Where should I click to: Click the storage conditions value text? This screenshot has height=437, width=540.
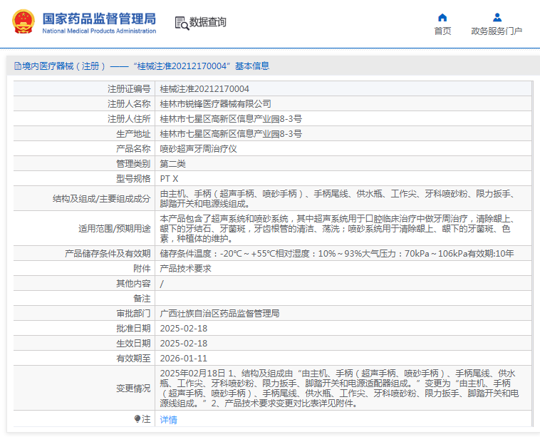click(337, 254)
